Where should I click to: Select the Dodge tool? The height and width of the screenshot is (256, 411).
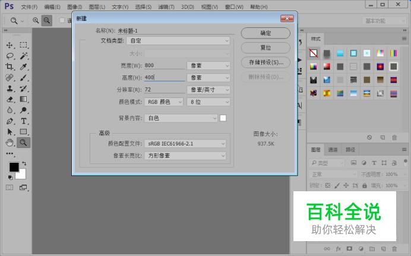tap(24, 110)
